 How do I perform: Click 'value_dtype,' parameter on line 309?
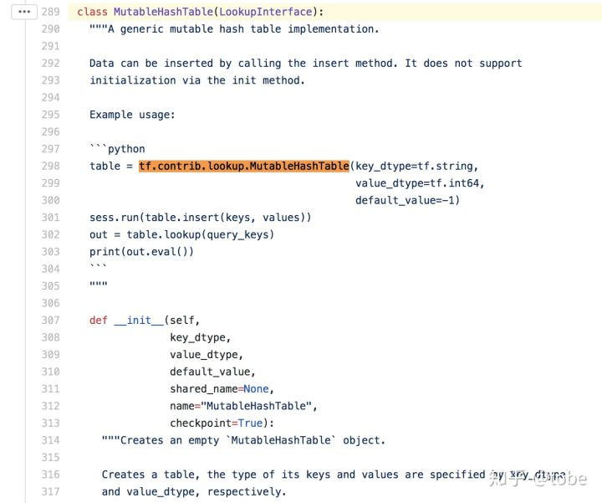pos(207,355)
